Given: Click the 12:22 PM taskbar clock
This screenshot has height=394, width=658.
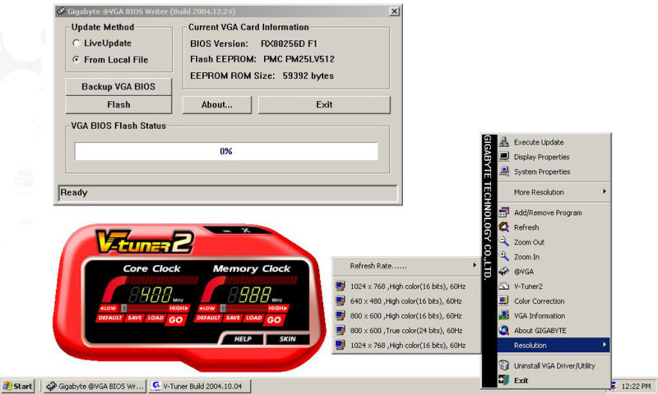Looking at the screenshot, I should [636, 386].
